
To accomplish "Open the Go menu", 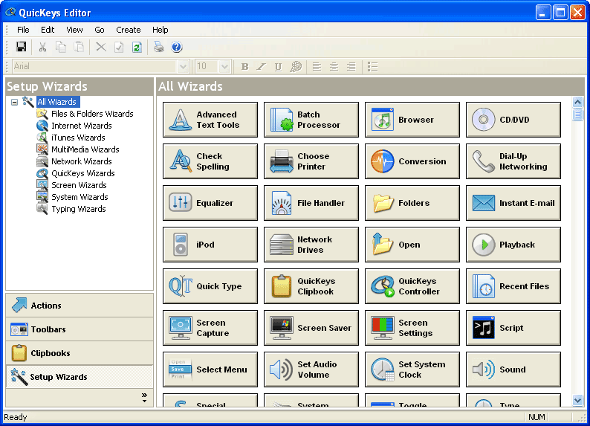I will pyautogui.click(x=100, y=30).
